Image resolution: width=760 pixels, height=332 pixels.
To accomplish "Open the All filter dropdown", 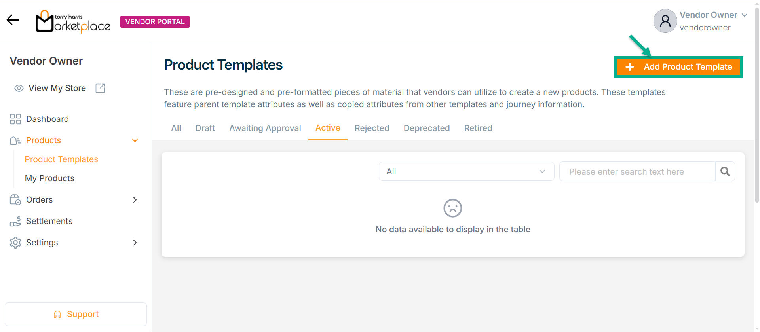I will click(466, 171).
